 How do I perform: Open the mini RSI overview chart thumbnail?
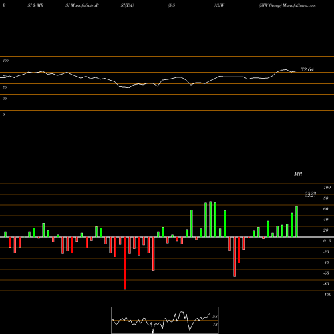[165, 320]
